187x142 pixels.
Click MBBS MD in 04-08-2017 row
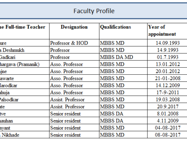pos(112,128)
